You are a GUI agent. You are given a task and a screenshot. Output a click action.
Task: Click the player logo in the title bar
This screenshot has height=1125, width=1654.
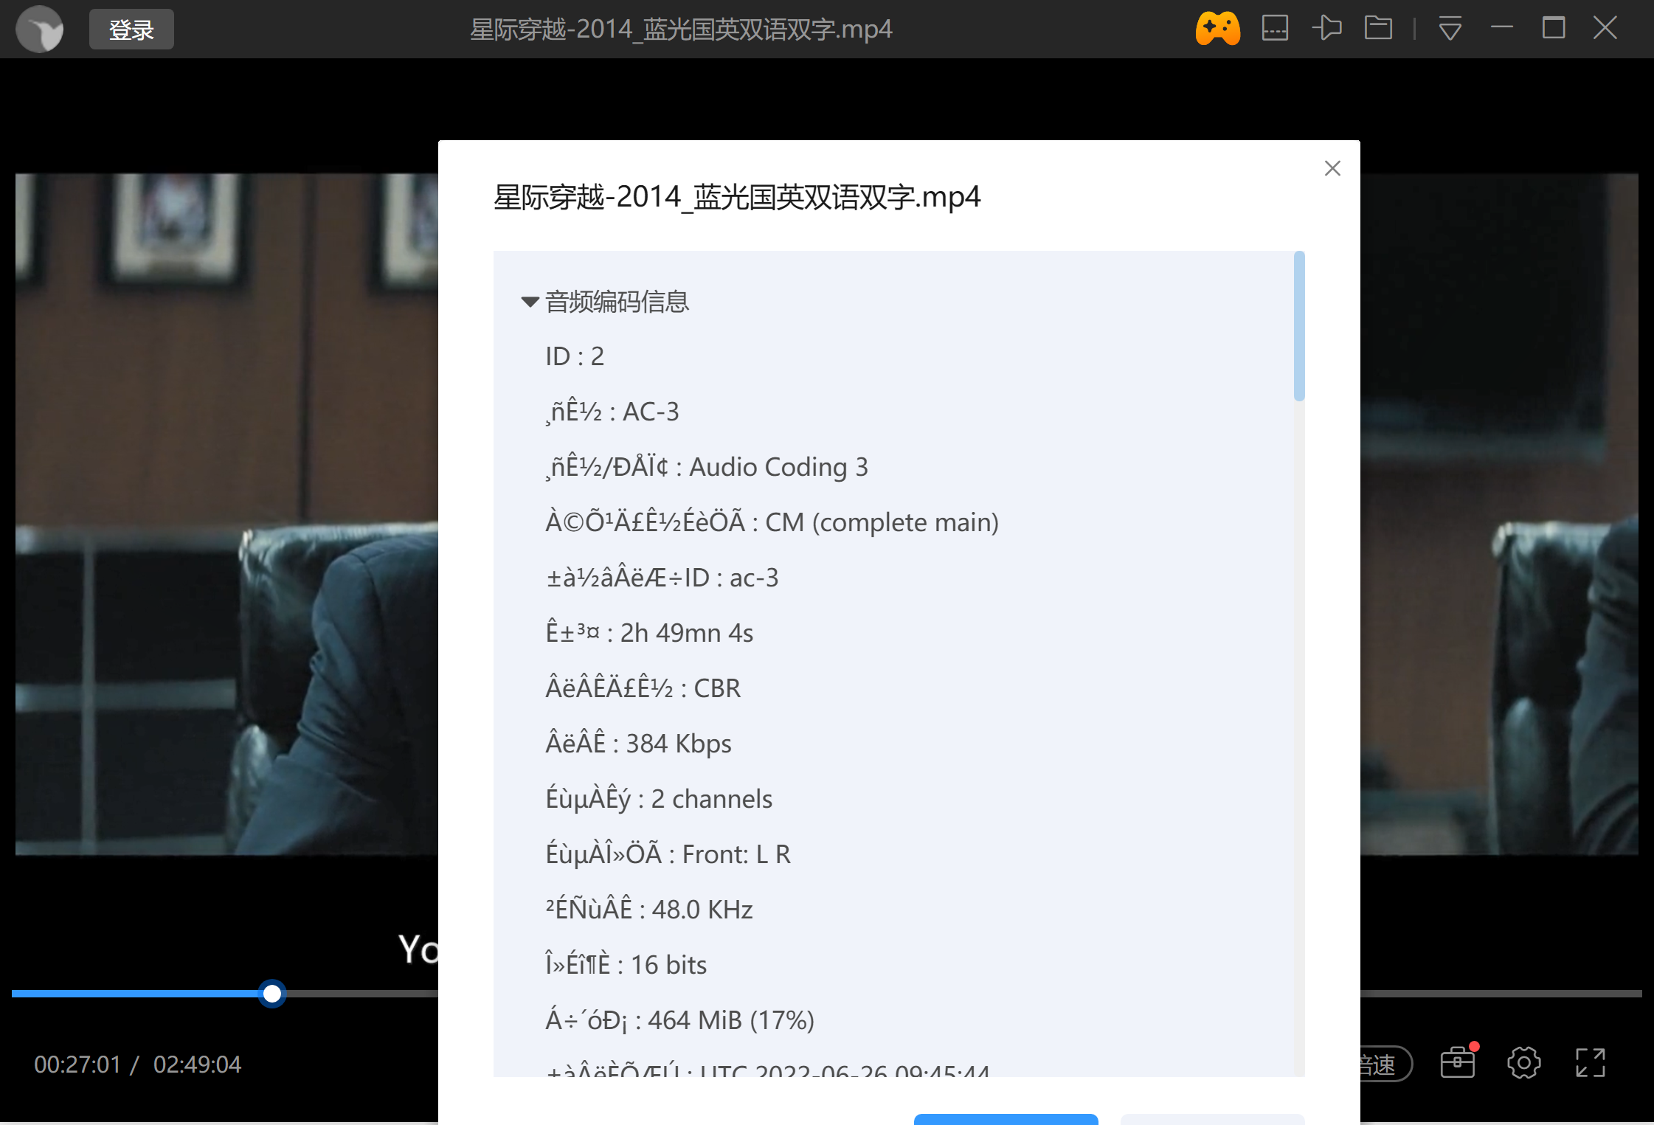(x=39, y=29)
